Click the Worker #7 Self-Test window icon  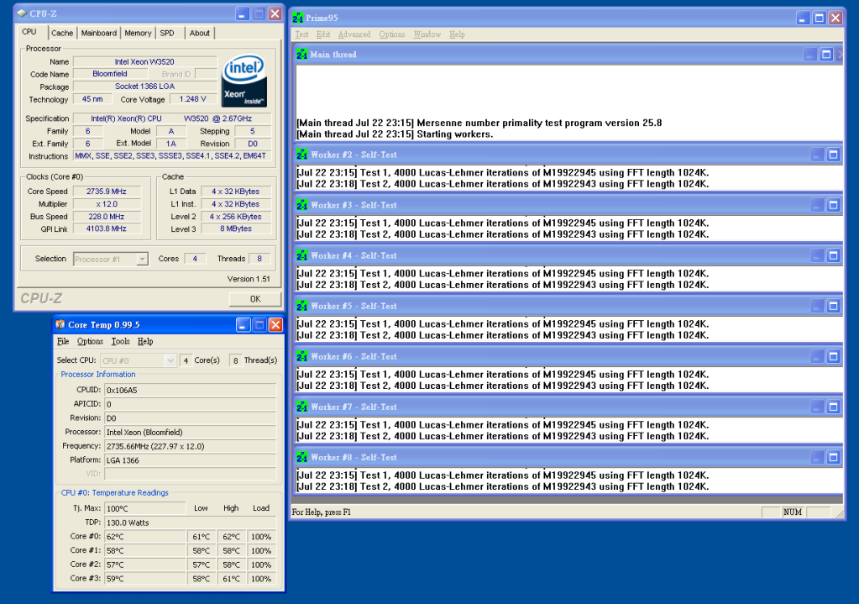pyautogui.click(x=301, y=407)
